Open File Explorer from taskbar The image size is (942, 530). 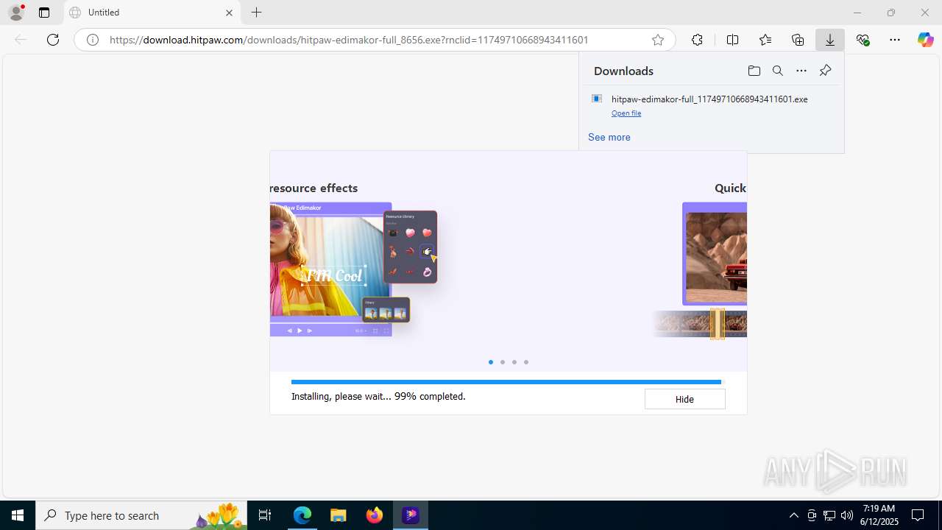pos(338,515)
